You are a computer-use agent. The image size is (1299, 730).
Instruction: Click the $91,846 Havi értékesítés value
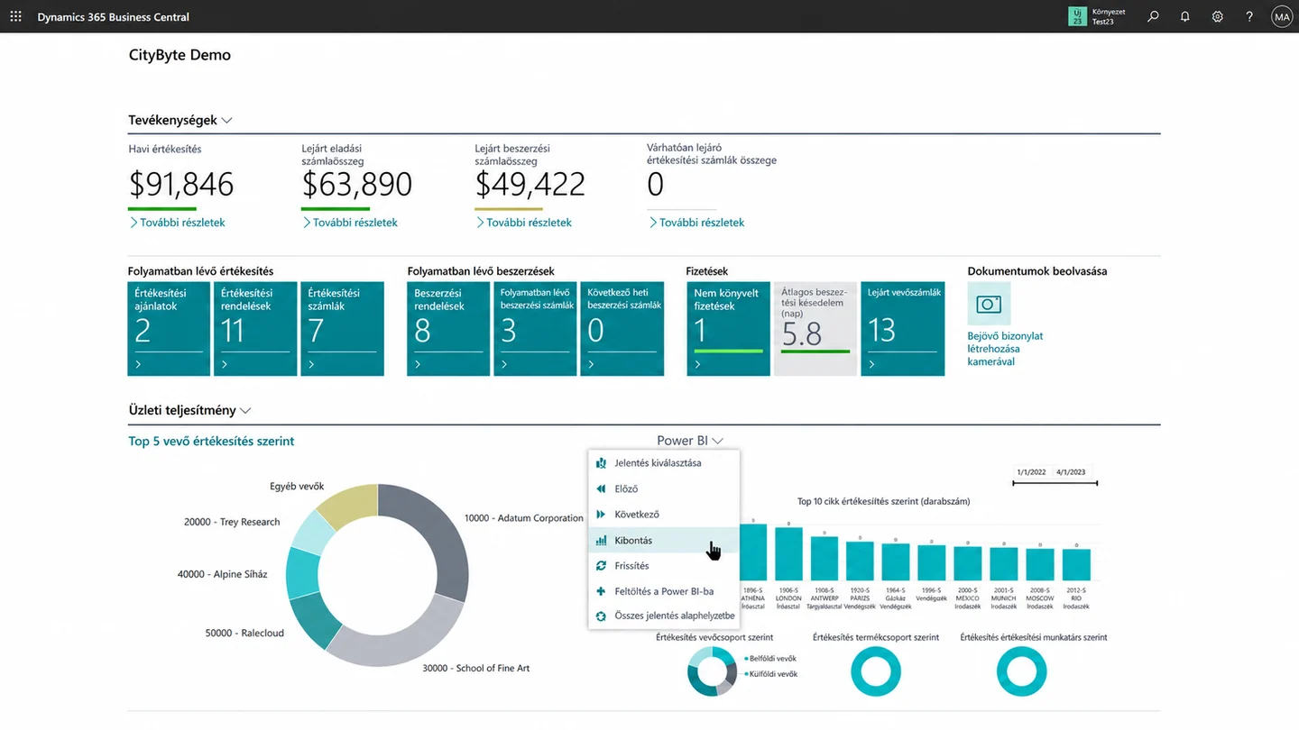181,184
